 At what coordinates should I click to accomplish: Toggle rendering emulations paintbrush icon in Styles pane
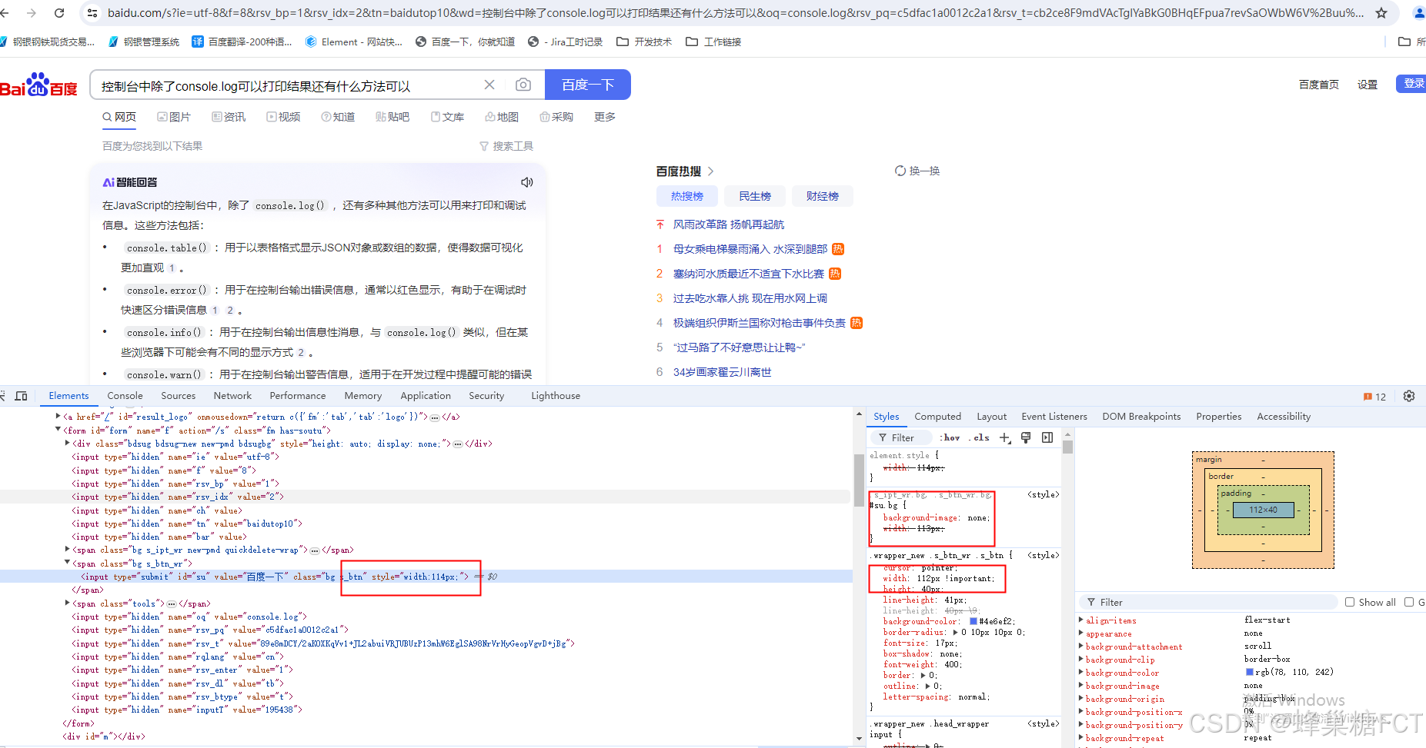pyautogui.click(x=1026, y=437)
